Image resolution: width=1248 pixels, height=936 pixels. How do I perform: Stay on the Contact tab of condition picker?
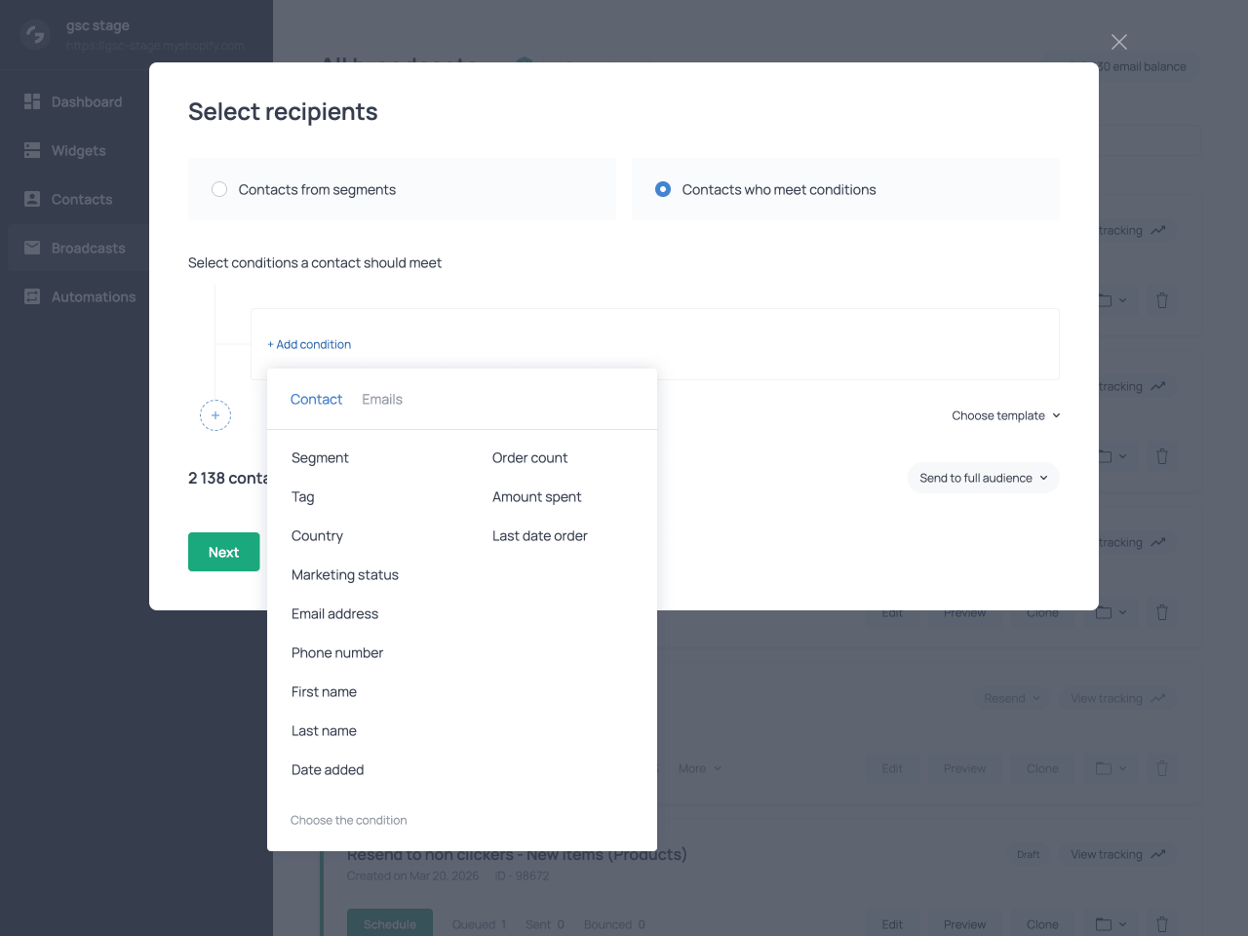(316, 399)
